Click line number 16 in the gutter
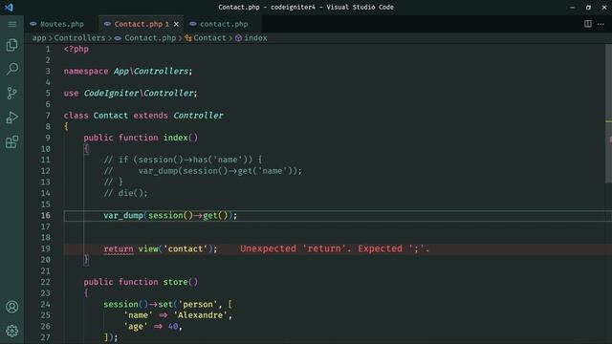This screenshot has width=612, height=344. 45,215
